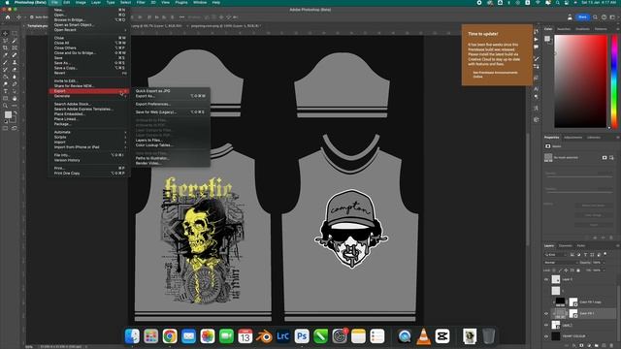Select the Clone Stamp tool
The image size is (621, 349).
15,62
